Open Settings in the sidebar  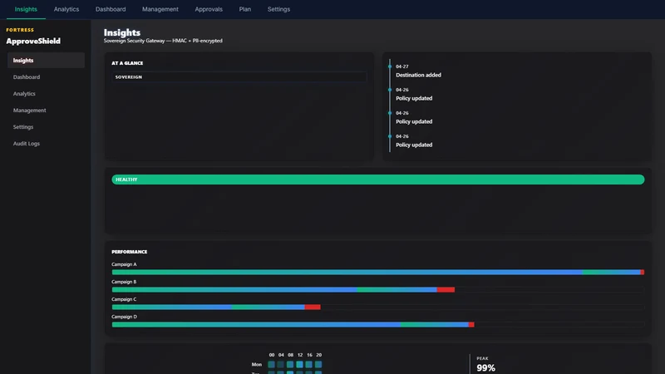coord(46,127)
